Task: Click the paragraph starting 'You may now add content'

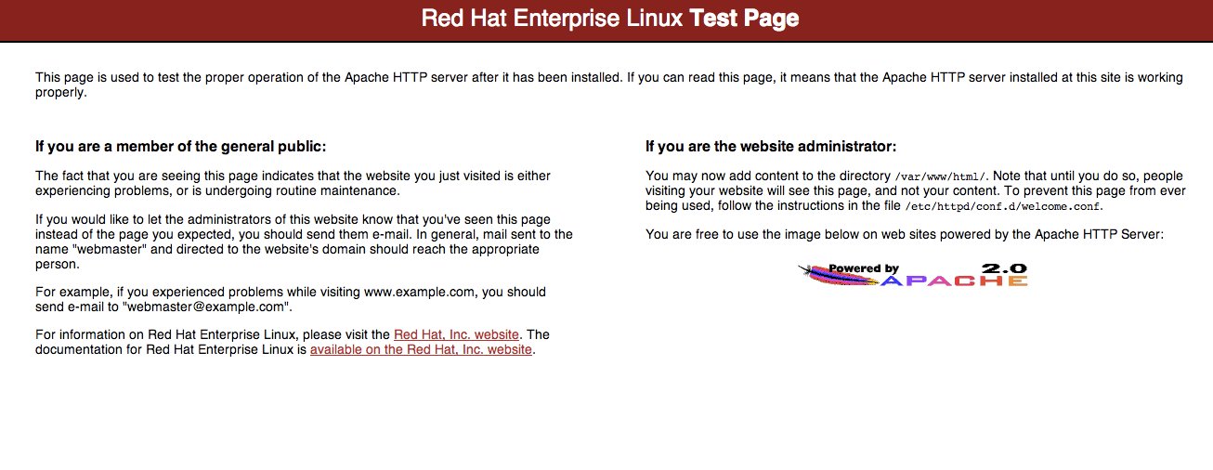Action: (x=915, y=190)
